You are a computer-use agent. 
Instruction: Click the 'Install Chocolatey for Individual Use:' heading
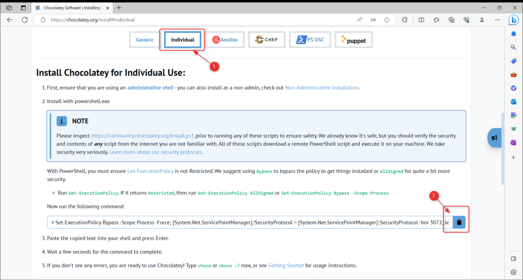[111, 72]
